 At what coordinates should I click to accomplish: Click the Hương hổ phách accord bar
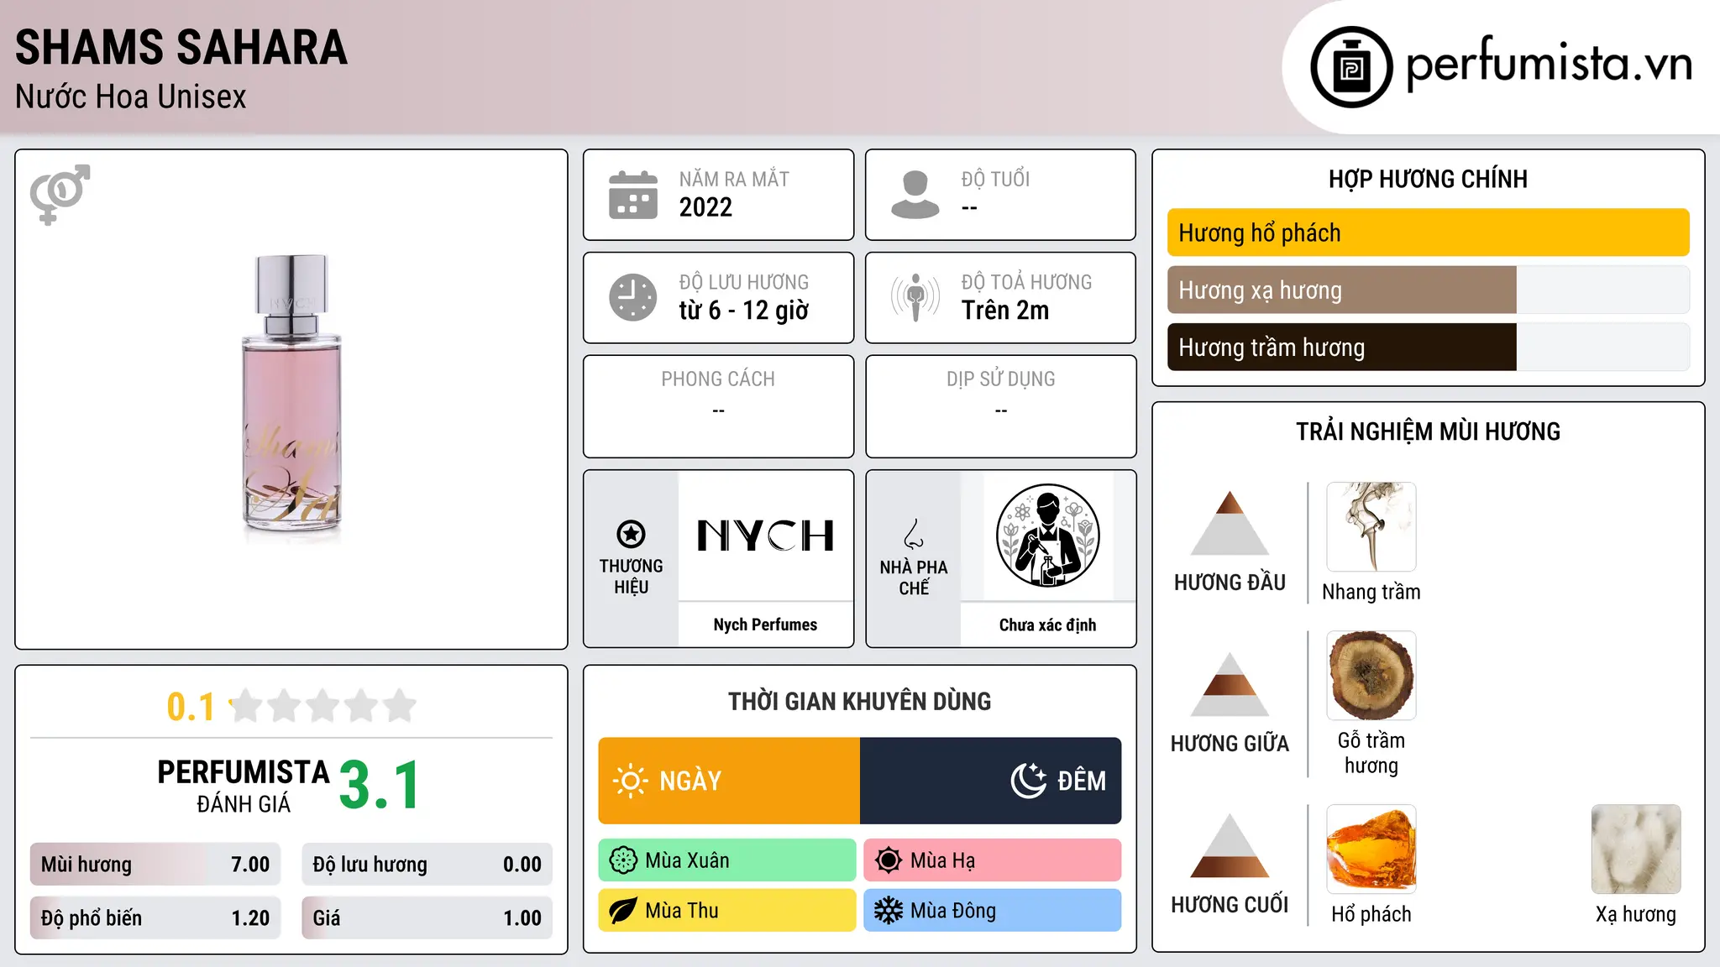pyautogui.click(x=1429, y=233)
